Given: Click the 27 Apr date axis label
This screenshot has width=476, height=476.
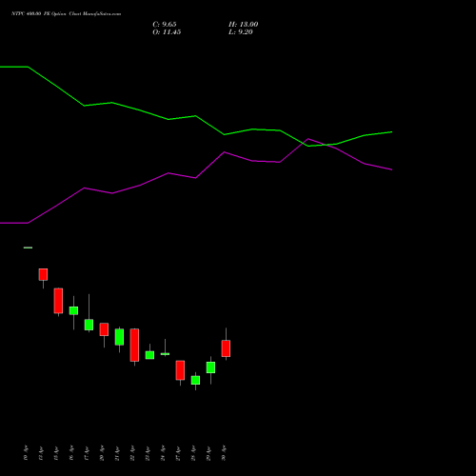Looking at the screenshot, I should tap(178, 453).
